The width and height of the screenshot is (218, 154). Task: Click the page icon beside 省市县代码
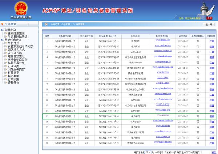5,53
